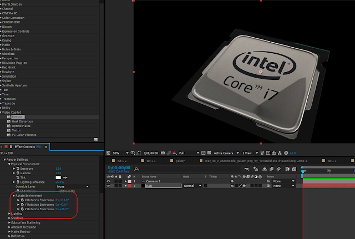Click the graph editor icon in timeline
The height and width of the screenshot is (239, 355).
294,169
